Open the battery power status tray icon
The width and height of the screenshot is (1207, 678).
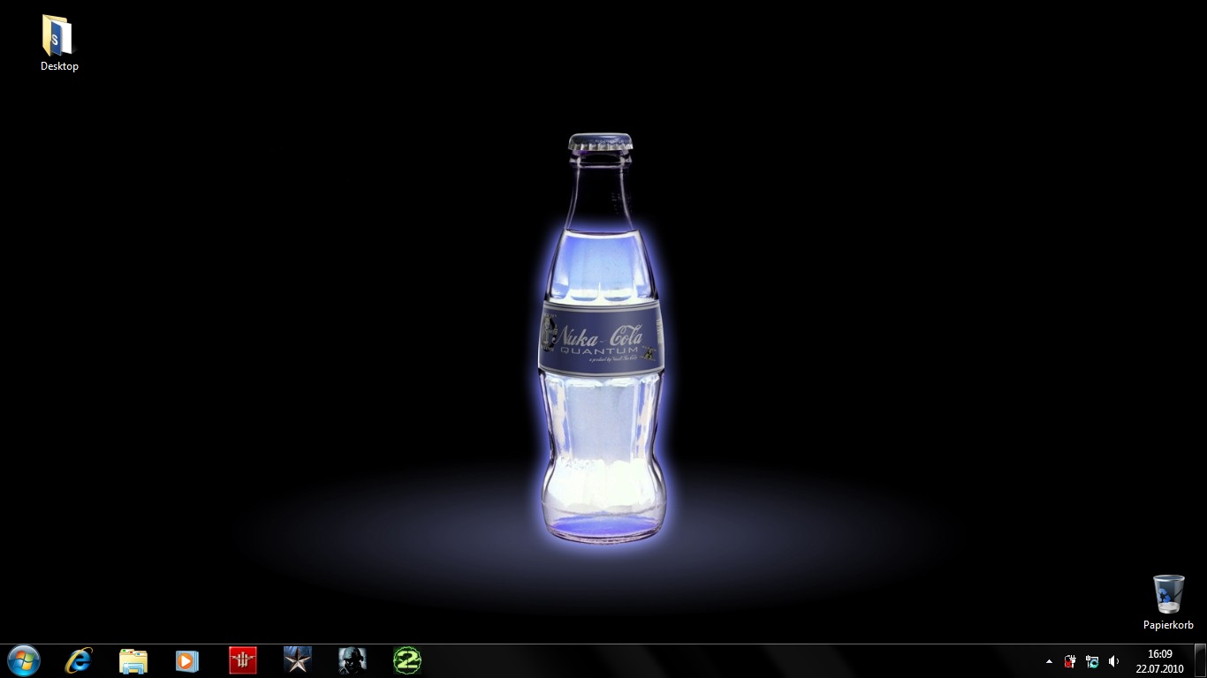(1070, 661)
